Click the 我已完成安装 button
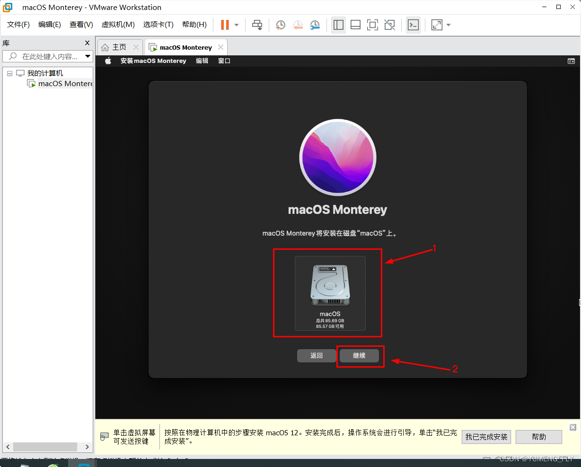 [x=486, y=437]
